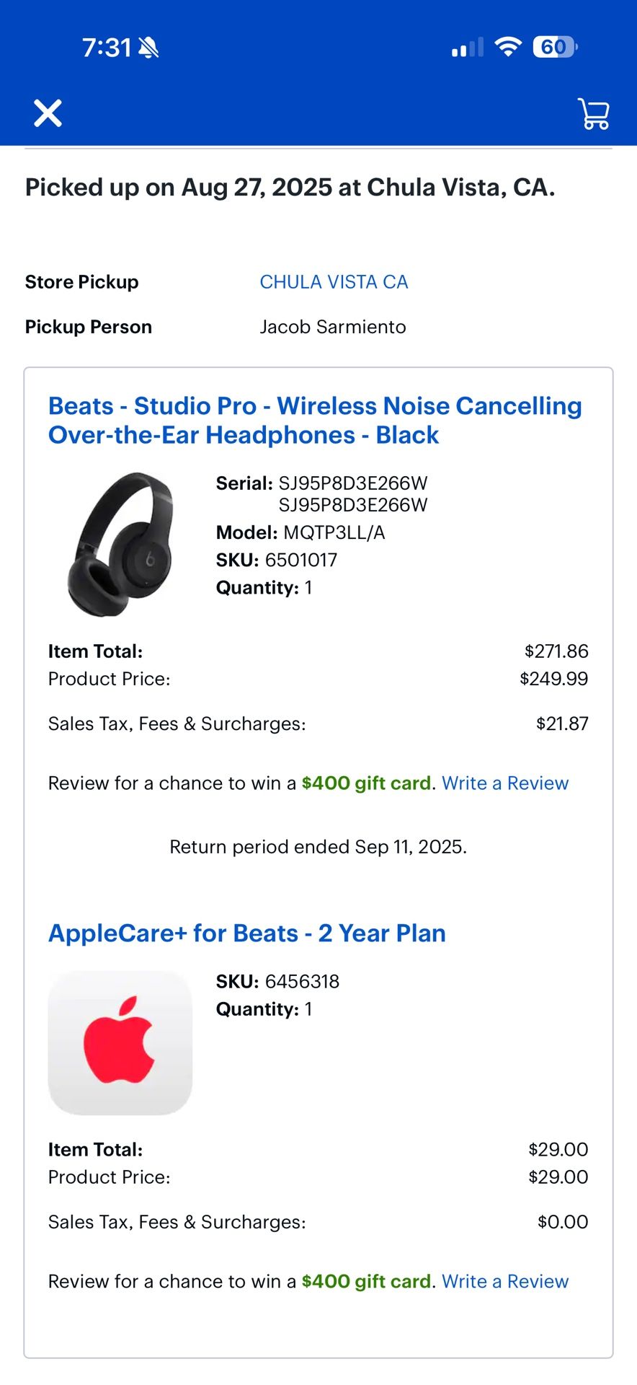Tap the return period ended notice
This screenshot has width=637, height=1385.
[x=318, y=846]
